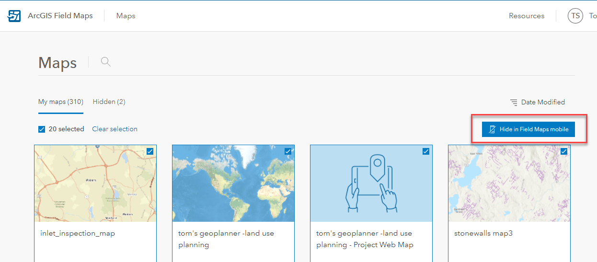Click Hide in Field Maps mobile button

click(x=528, y=129)
